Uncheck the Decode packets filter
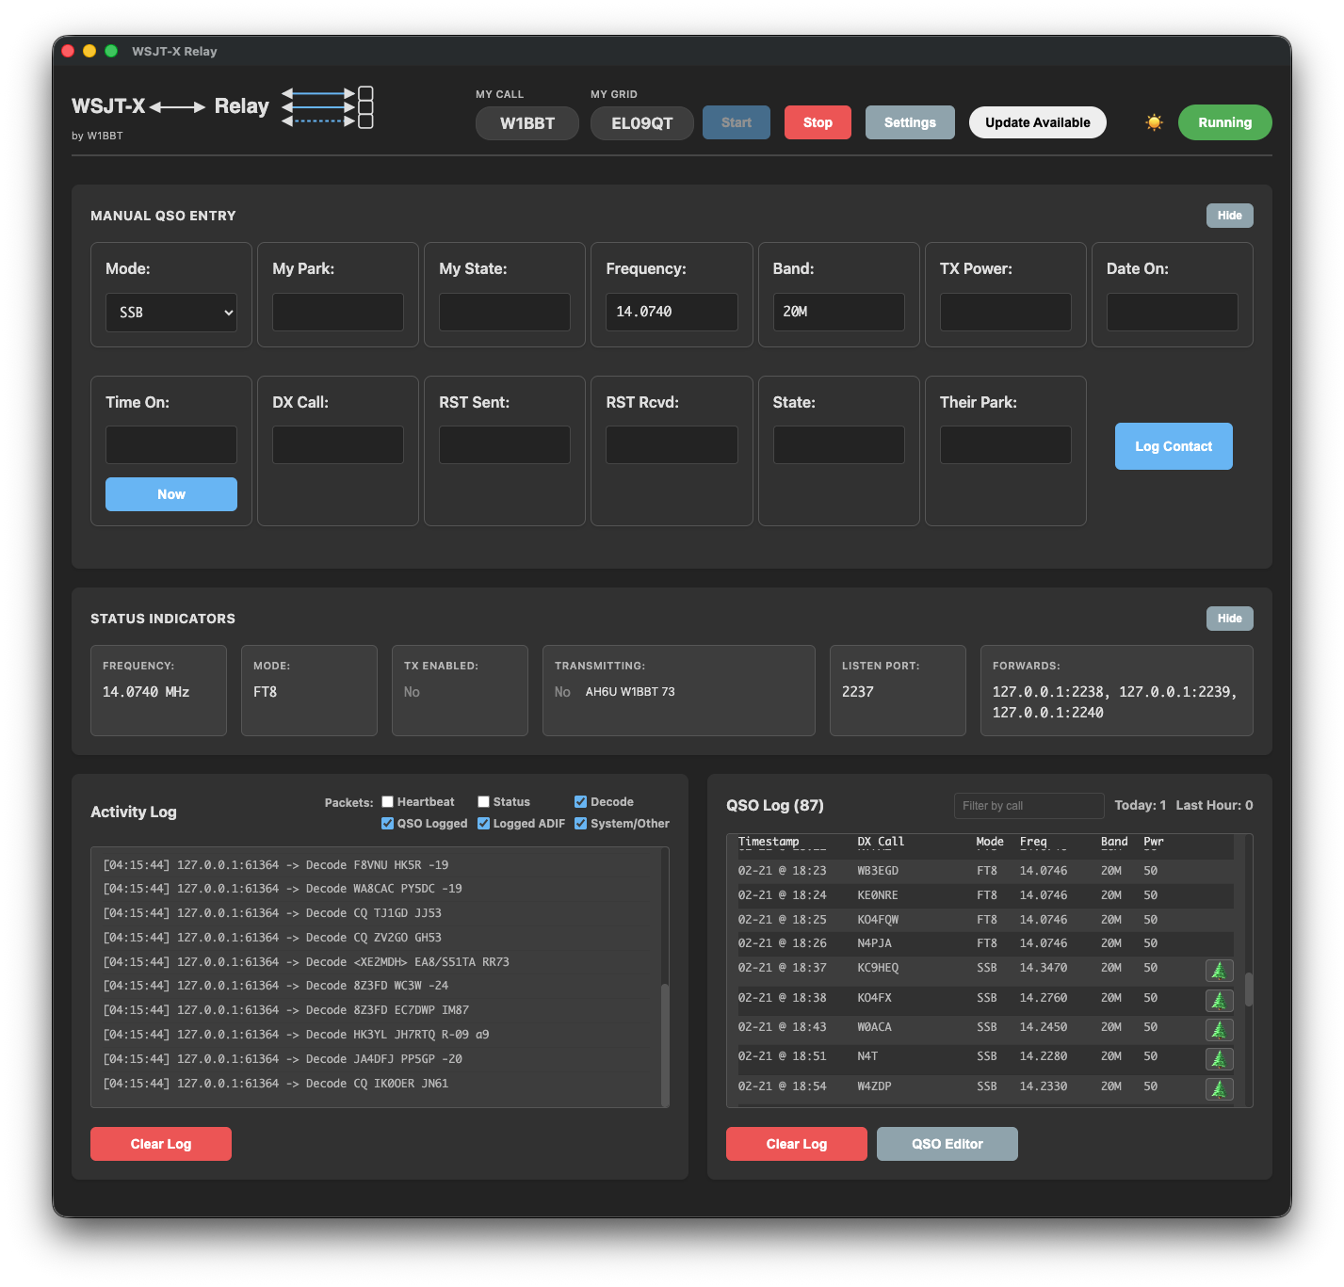The height and width of the screenshot is (1287, 1344). (580, 801)
